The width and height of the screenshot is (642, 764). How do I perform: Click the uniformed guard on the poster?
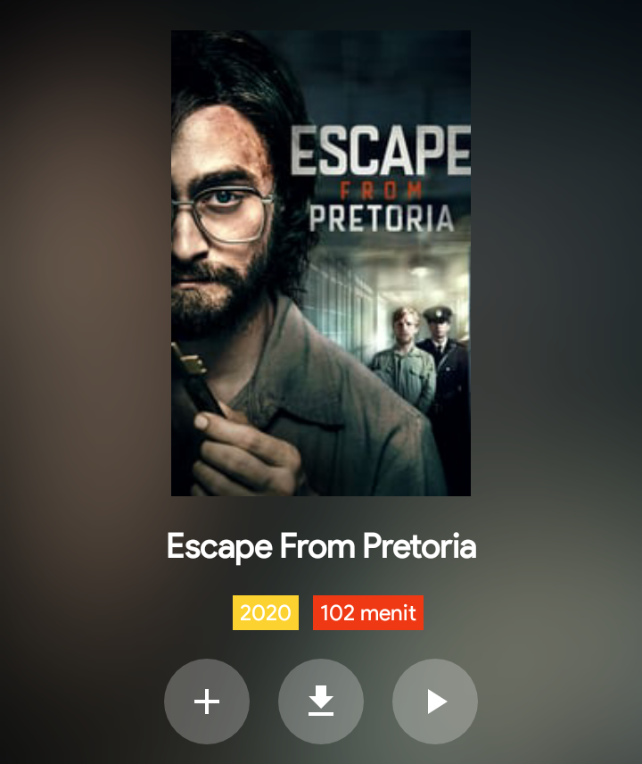click(445, 370)
